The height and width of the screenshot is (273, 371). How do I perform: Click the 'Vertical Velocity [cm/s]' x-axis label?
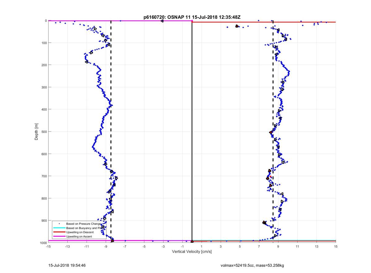point(192,252)
